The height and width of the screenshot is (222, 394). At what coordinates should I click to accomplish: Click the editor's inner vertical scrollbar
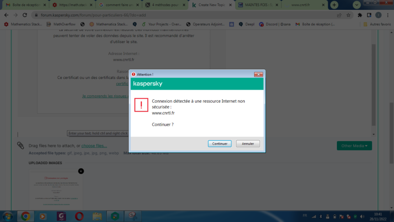coord(374,85)
